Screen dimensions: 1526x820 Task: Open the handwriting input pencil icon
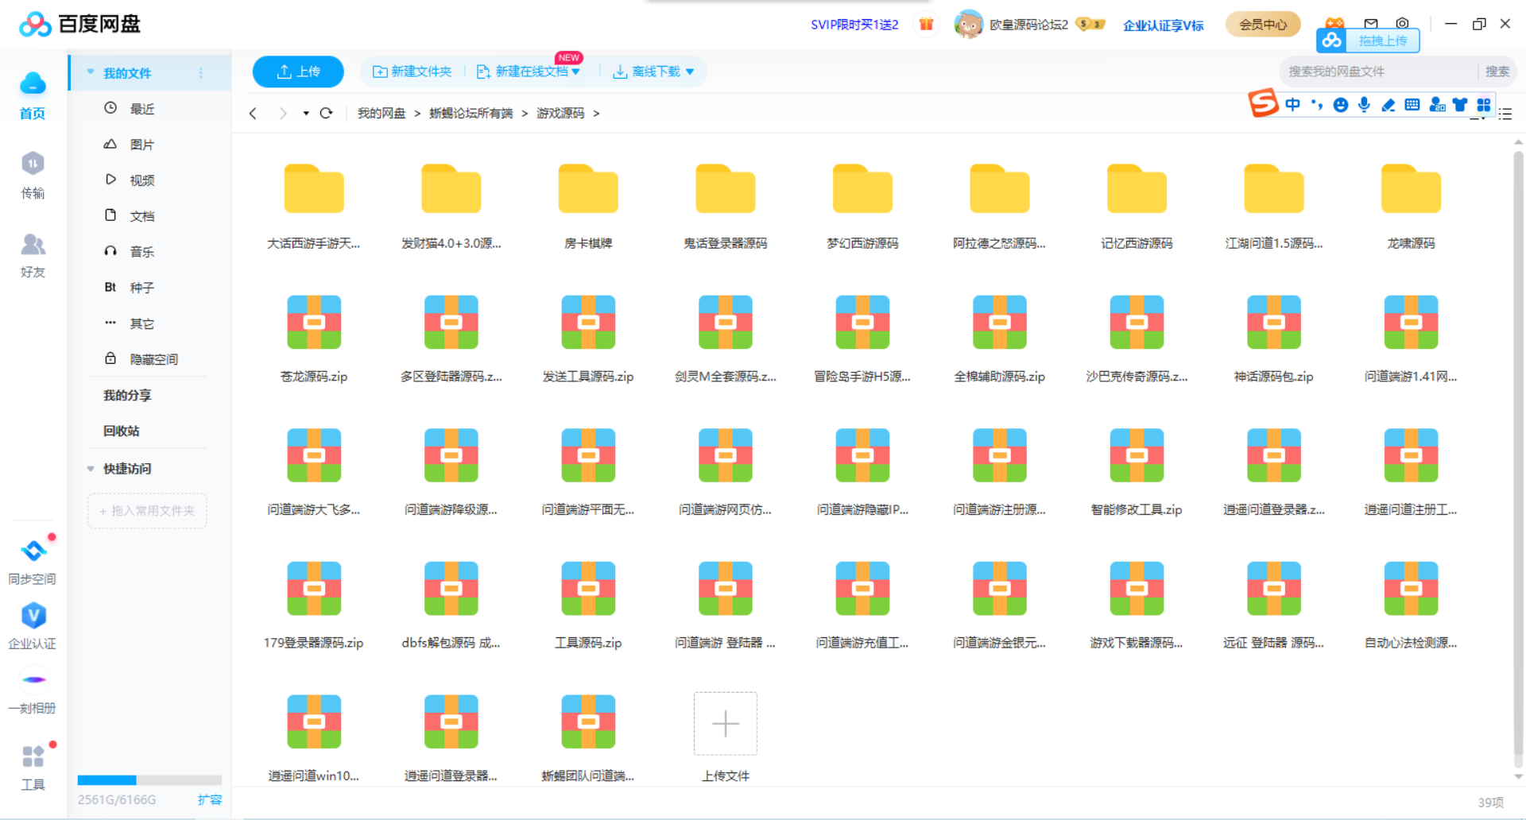1389,104
